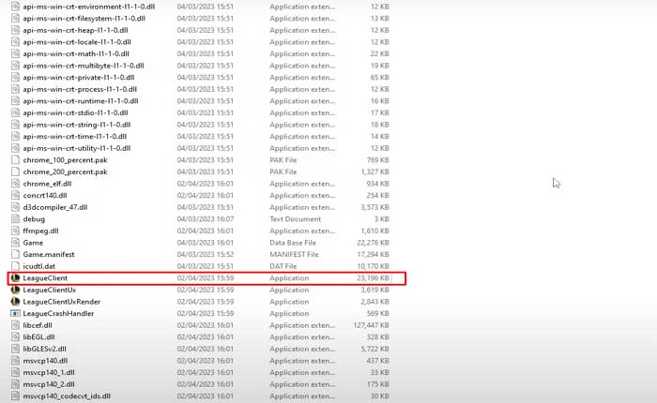This screenshot has height=403, width=657.
Task: Click the LeagueClient application icon
Action: pyautogui.click(x=15, y=278)
